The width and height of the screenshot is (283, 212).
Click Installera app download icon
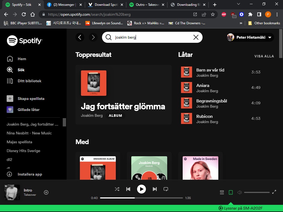pyautogui.click(x=9, y=174)
